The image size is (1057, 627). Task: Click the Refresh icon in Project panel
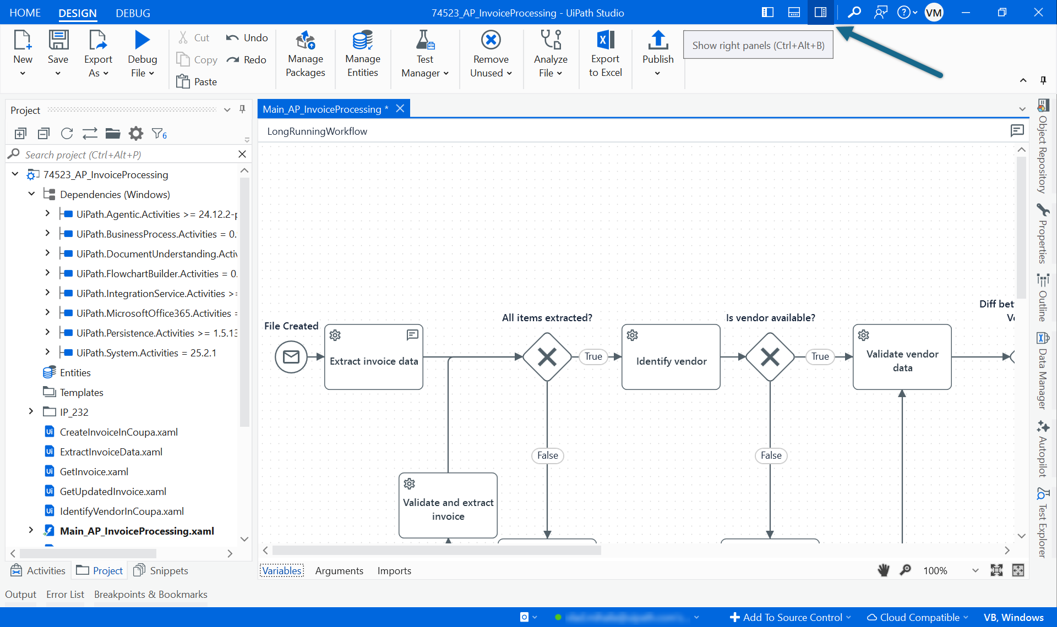(67, 134)
